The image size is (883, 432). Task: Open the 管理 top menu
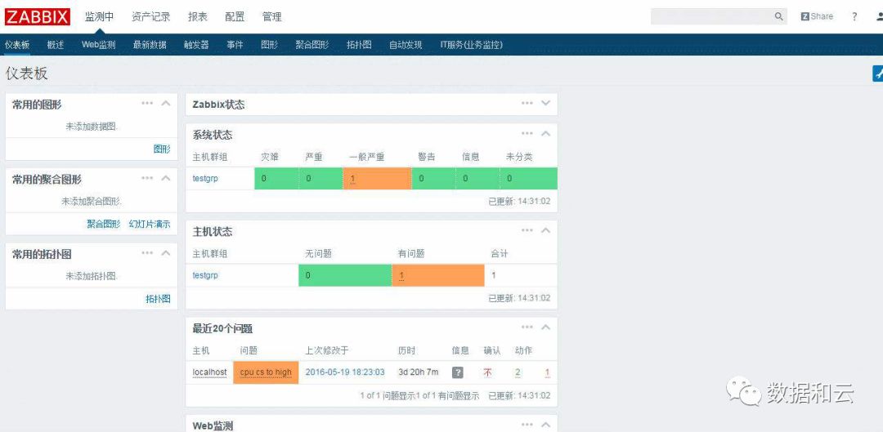[x=272, y=17]
